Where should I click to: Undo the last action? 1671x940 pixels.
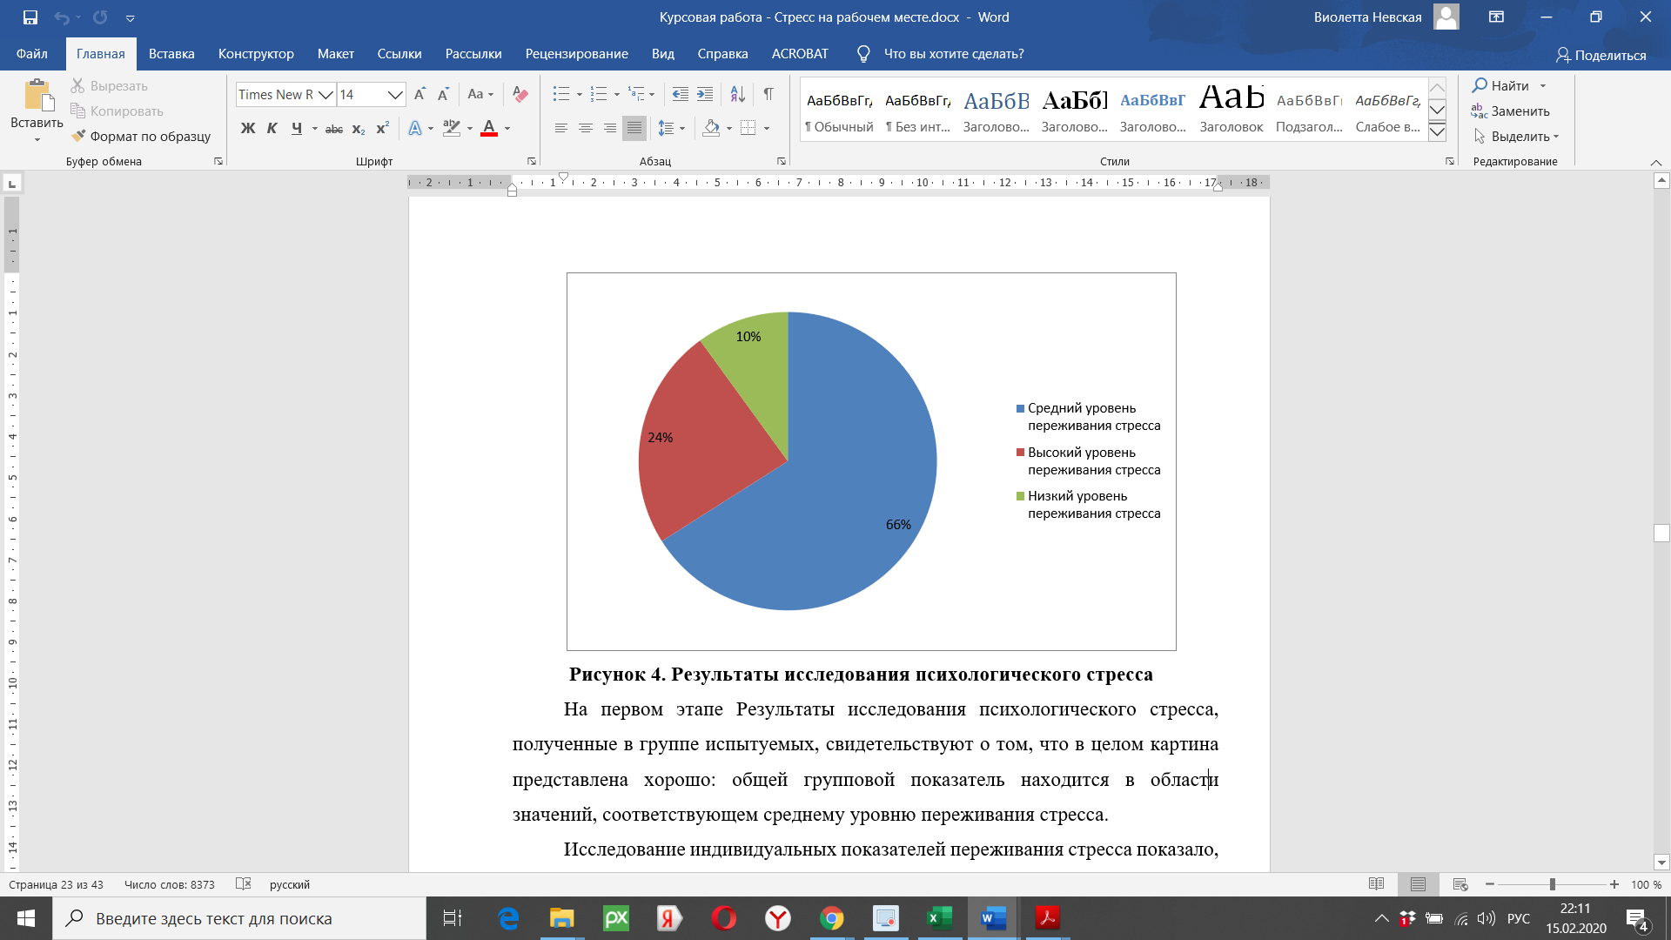tap(62, 17)
